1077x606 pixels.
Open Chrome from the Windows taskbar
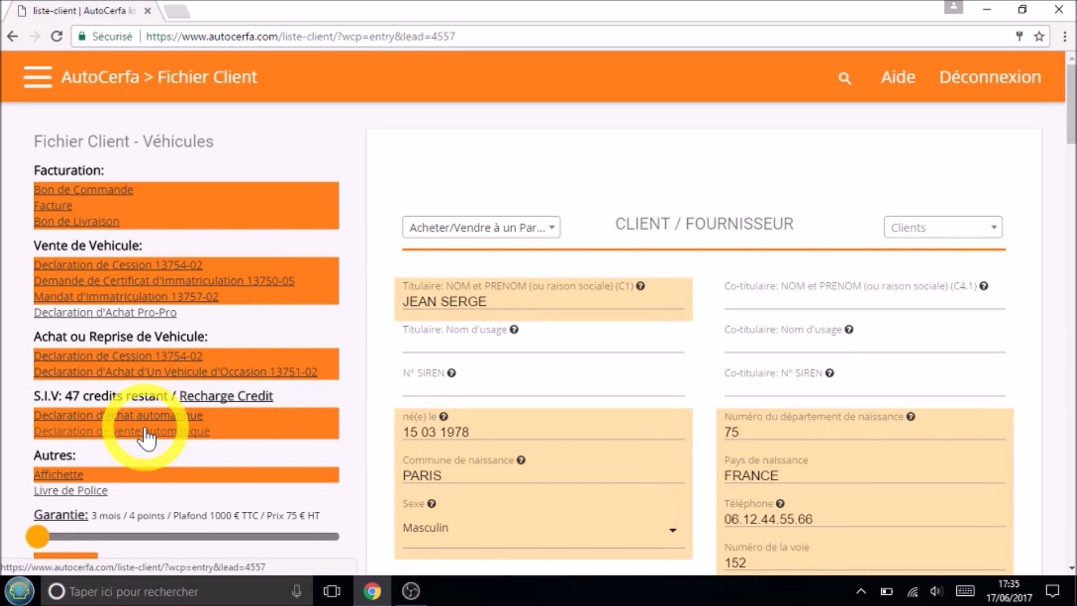point(371,591)
